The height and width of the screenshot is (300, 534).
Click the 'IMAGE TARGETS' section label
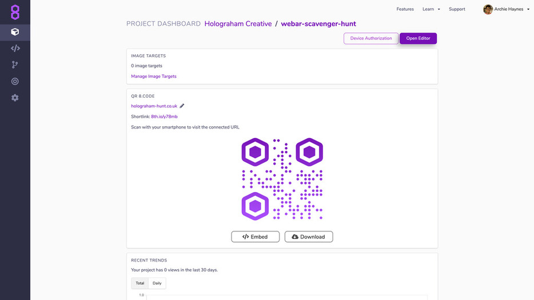[149, 56]
